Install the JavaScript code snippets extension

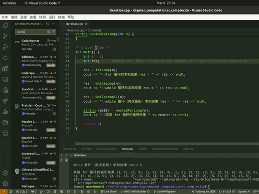(x=51, y=98)
